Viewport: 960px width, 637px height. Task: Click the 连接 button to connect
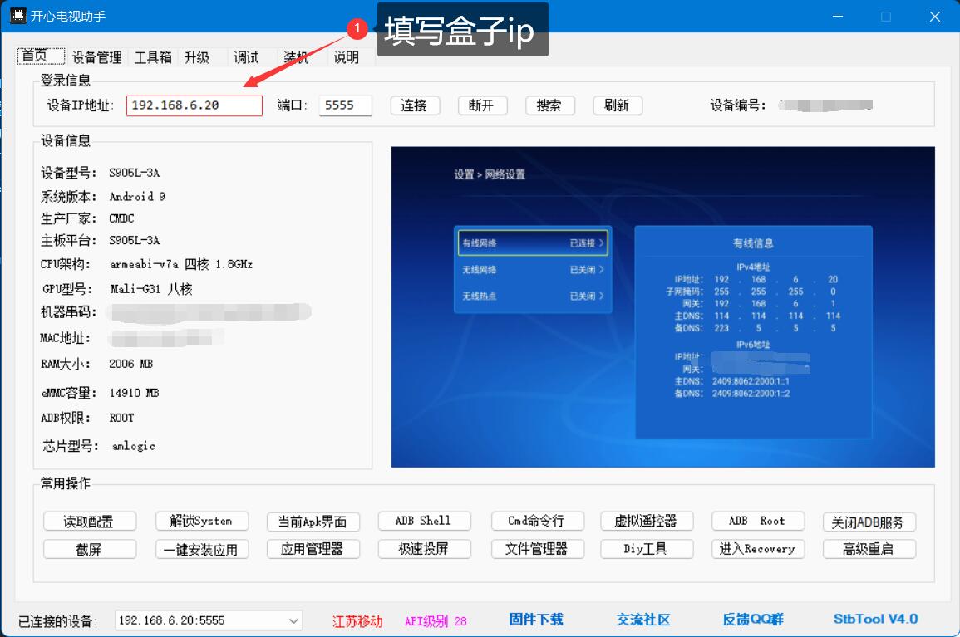click(415, 105)
